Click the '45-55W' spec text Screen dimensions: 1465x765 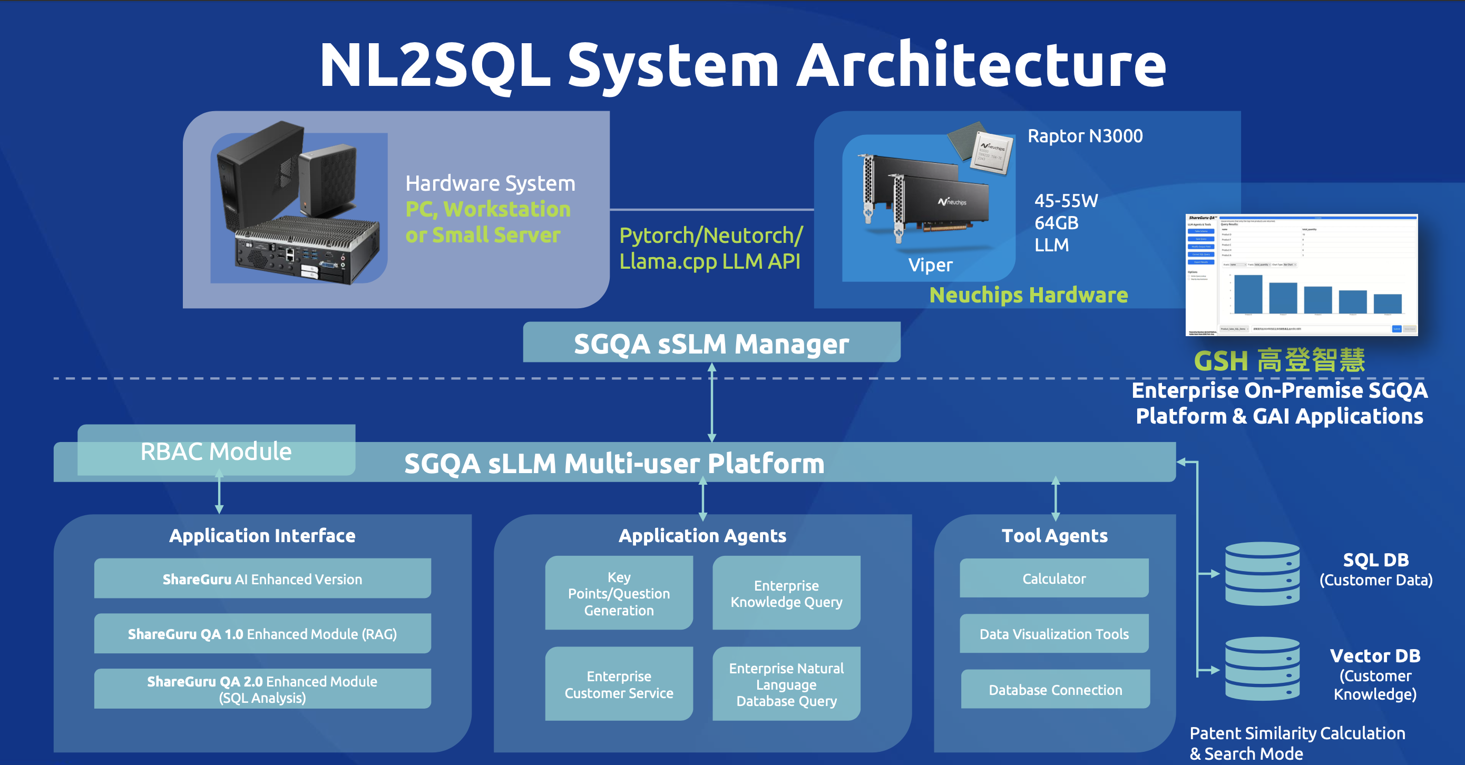tap(1066, 200)
